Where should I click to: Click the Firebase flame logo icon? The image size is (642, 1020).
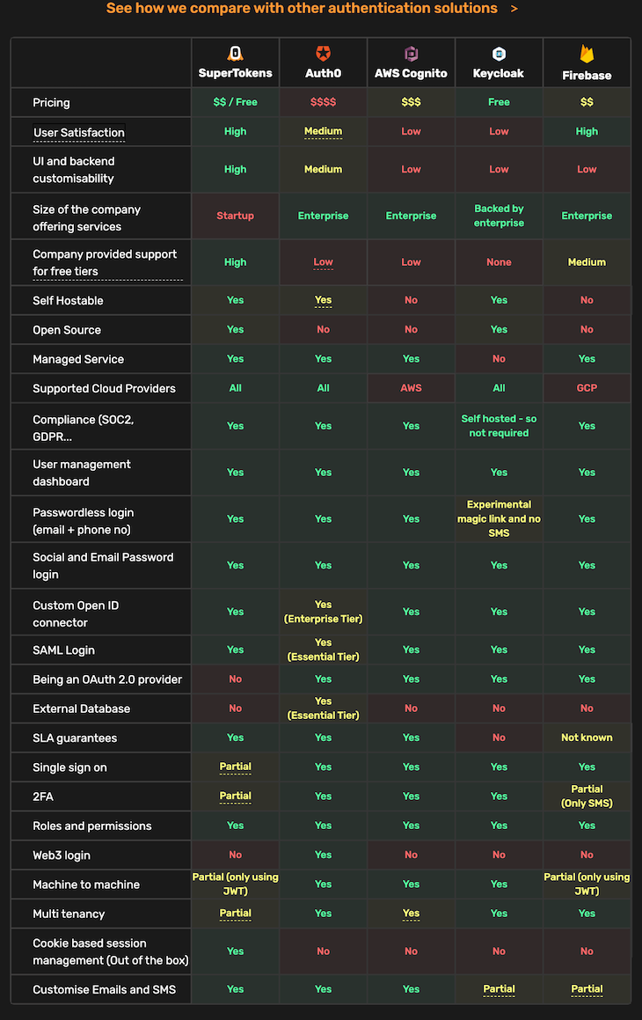click(x=587, y=55)
